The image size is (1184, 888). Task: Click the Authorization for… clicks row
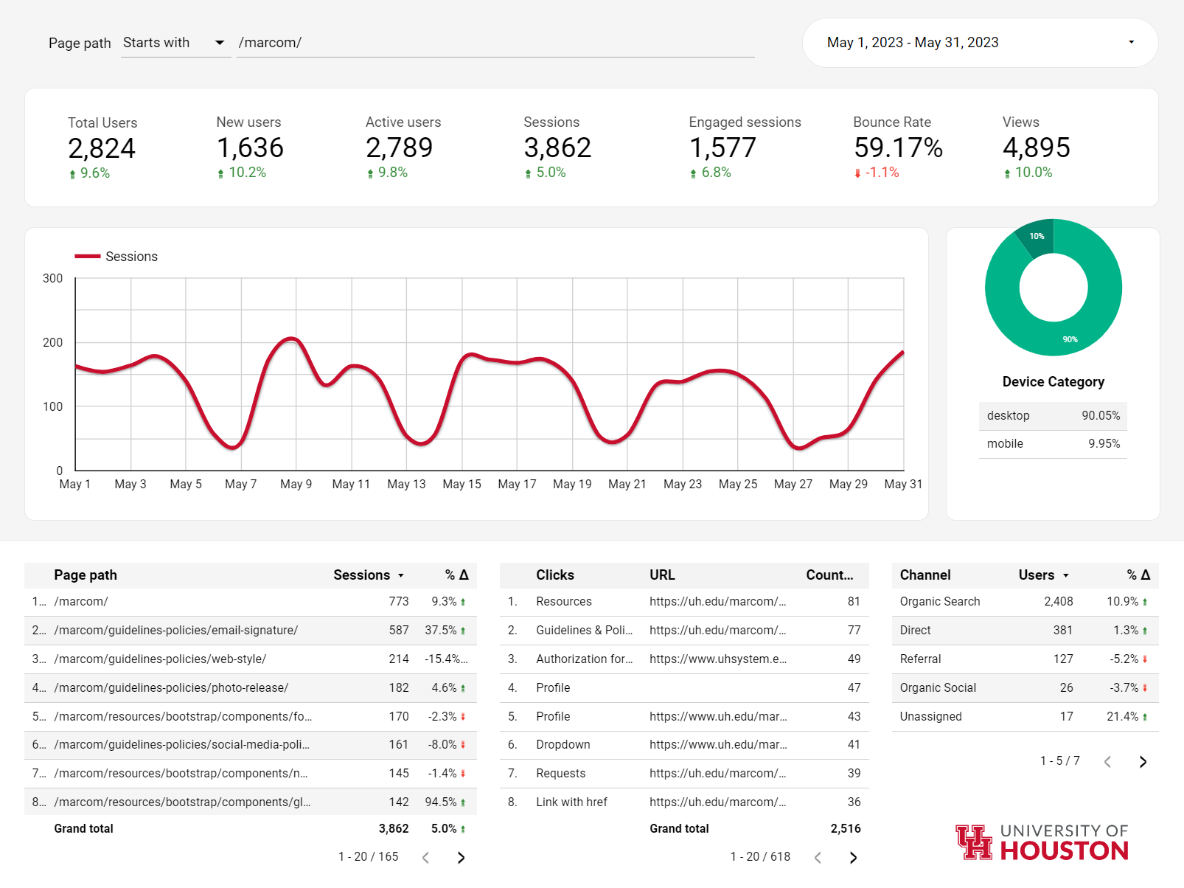[x=684, y=659]
